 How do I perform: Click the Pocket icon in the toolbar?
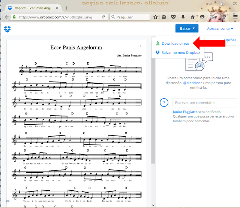[173, 17]
